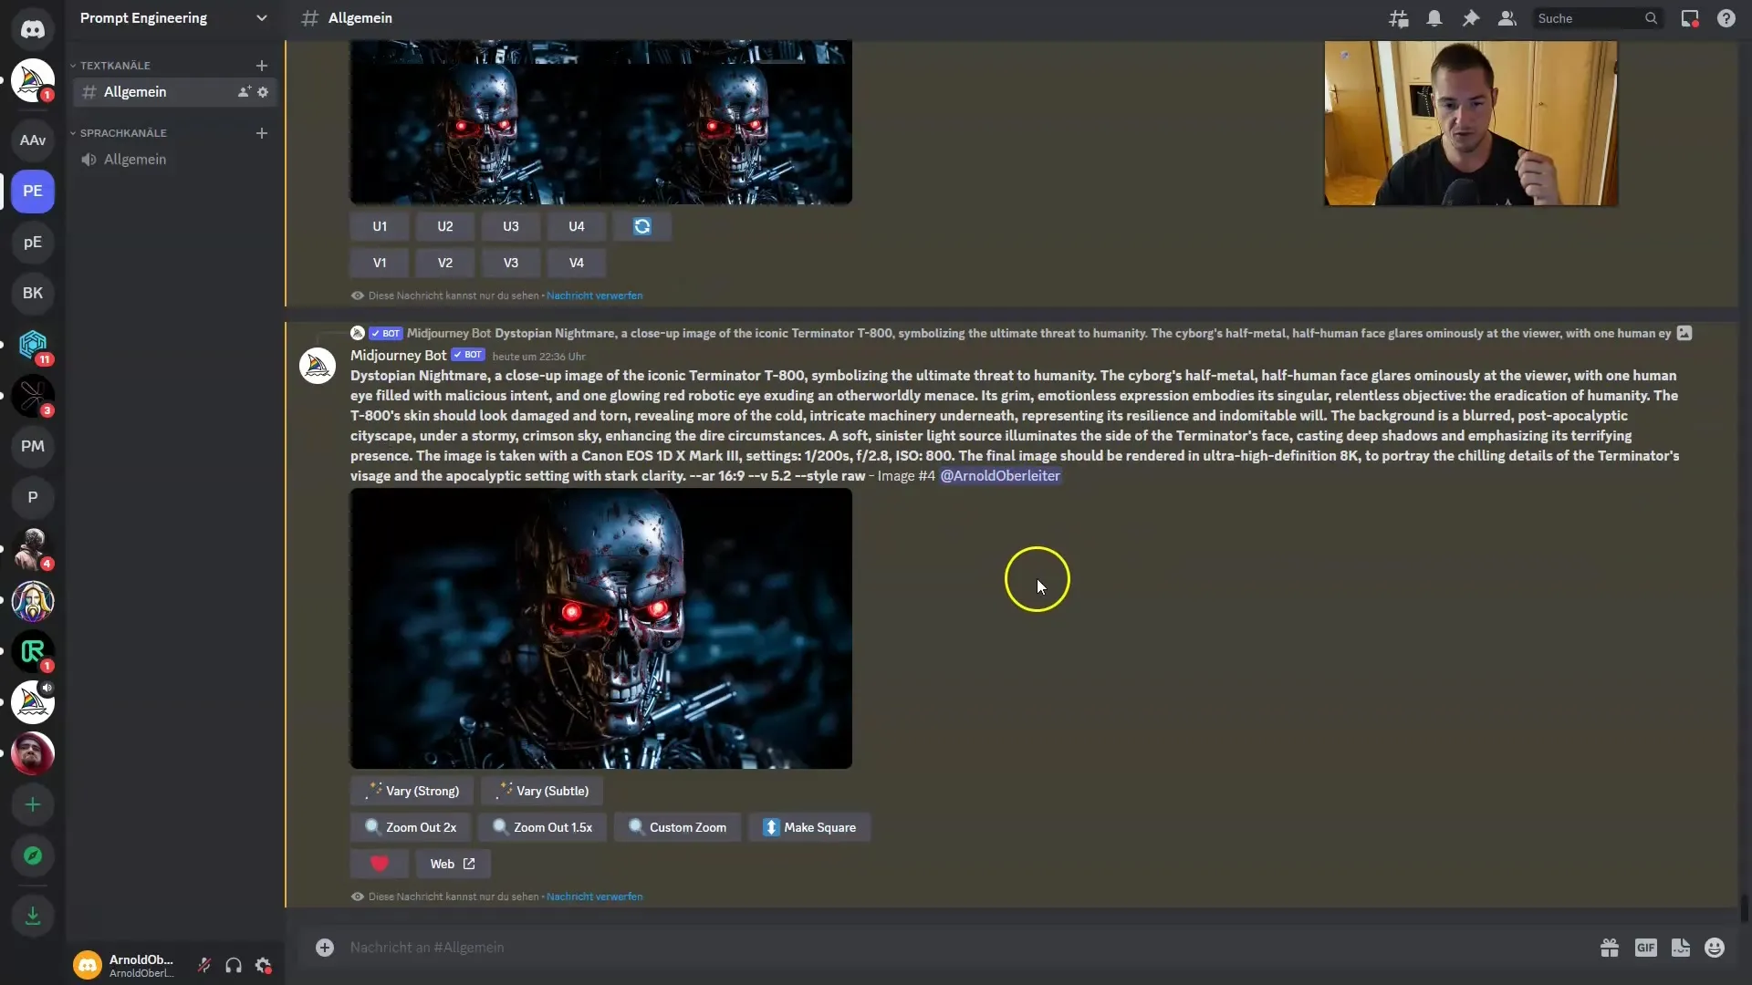Click the Web external link icon
Viewport: 1752px width, 985px height.
pyautogui.click(x=469, y=862)
